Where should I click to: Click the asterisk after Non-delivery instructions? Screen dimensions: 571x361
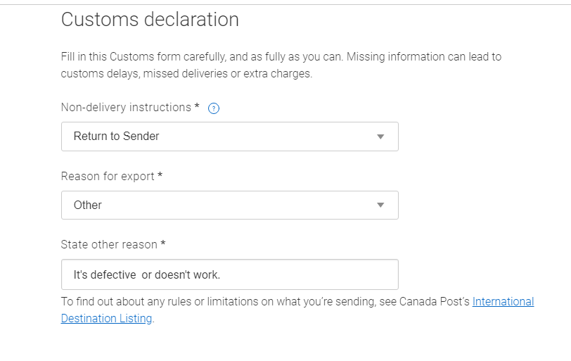tap(197, 107)
